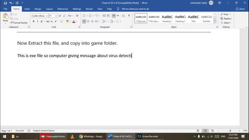
Task: Sort the selected paragraphs
Action: pyautogui.click(x=123, y=16)
